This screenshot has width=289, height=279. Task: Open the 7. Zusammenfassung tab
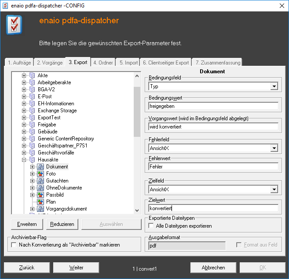217,63
